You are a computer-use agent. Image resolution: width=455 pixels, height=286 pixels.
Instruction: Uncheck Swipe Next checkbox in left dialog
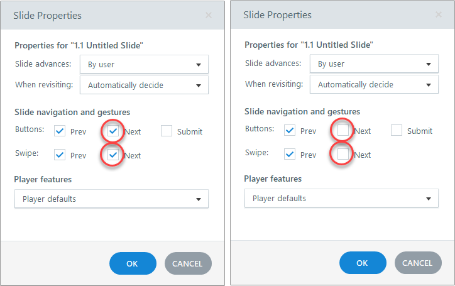pyautogui.click(x=113, y=155)
